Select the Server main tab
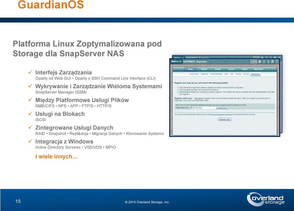Screen dimensions: 294x211 [x=190, y=69]
